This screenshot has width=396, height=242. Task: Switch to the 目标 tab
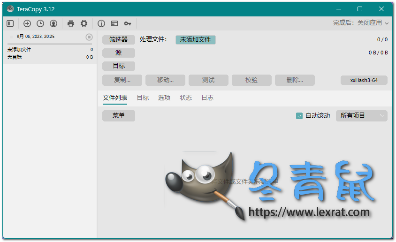click(143, 98)
